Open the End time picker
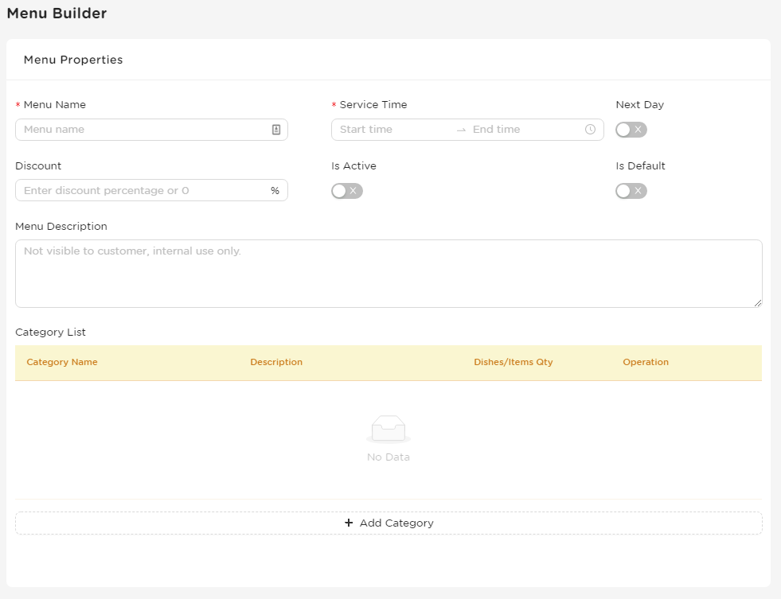This screenshot has height=599, width=781. coord(525,130)
